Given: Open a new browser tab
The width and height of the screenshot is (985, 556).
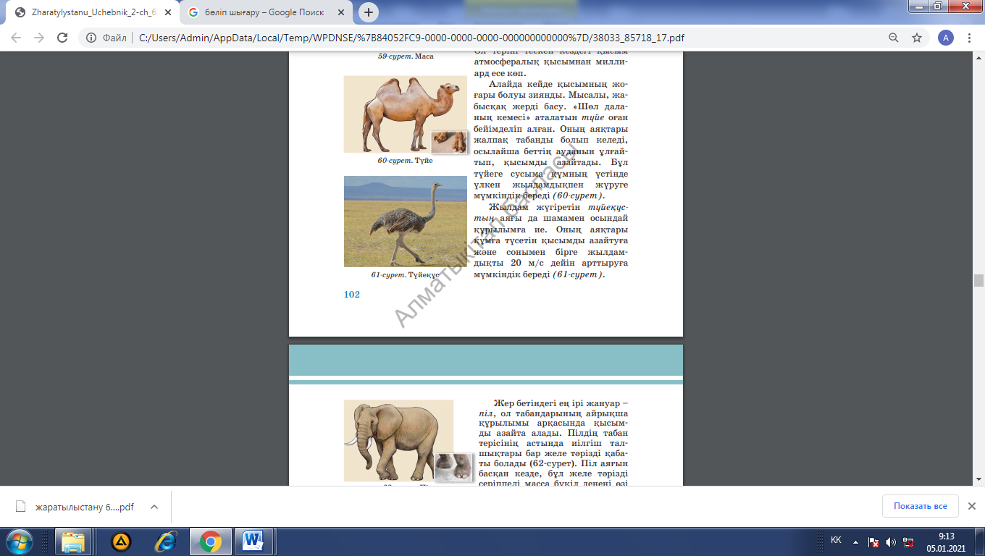Looking at the screenshot, I should pos(369,12).
